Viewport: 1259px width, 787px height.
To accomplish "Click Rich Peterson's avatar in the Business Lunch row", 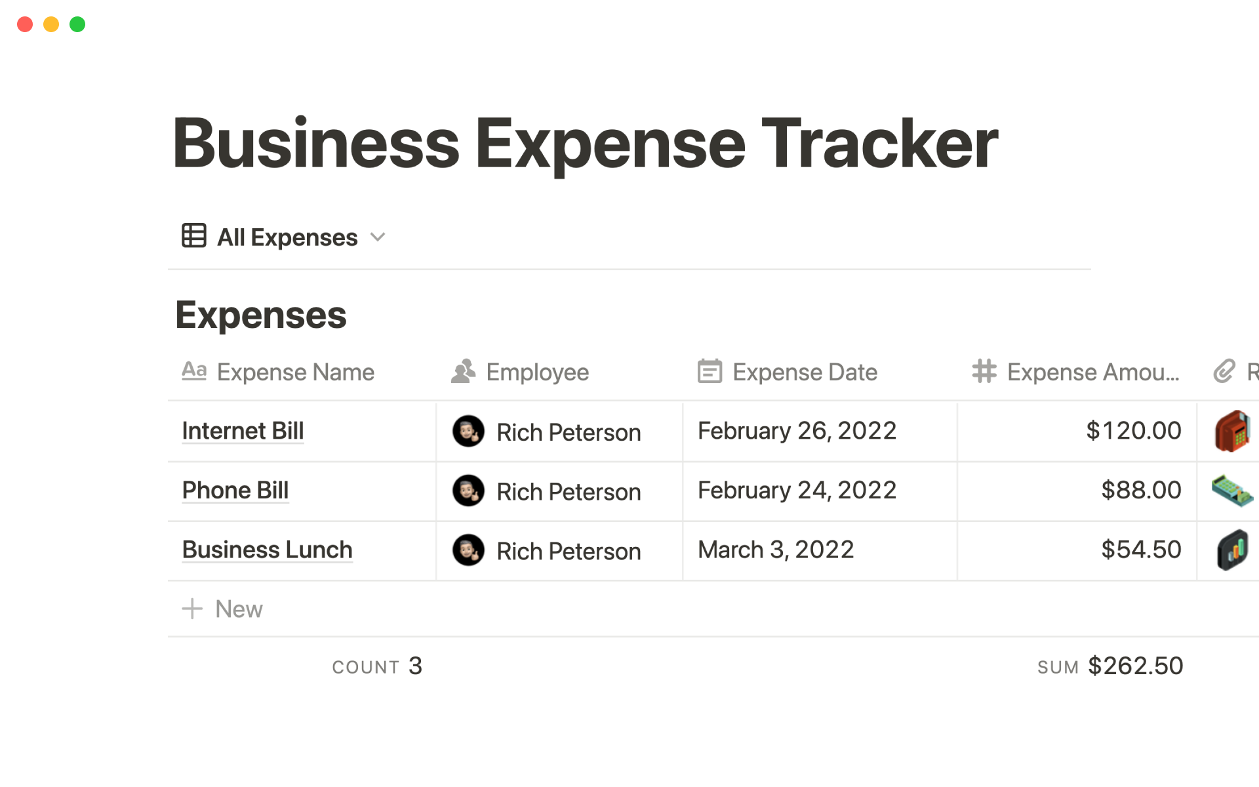I will point(468,551).
